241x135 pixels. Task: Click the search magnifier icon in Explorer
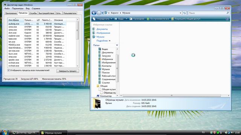tap(227, 13)
